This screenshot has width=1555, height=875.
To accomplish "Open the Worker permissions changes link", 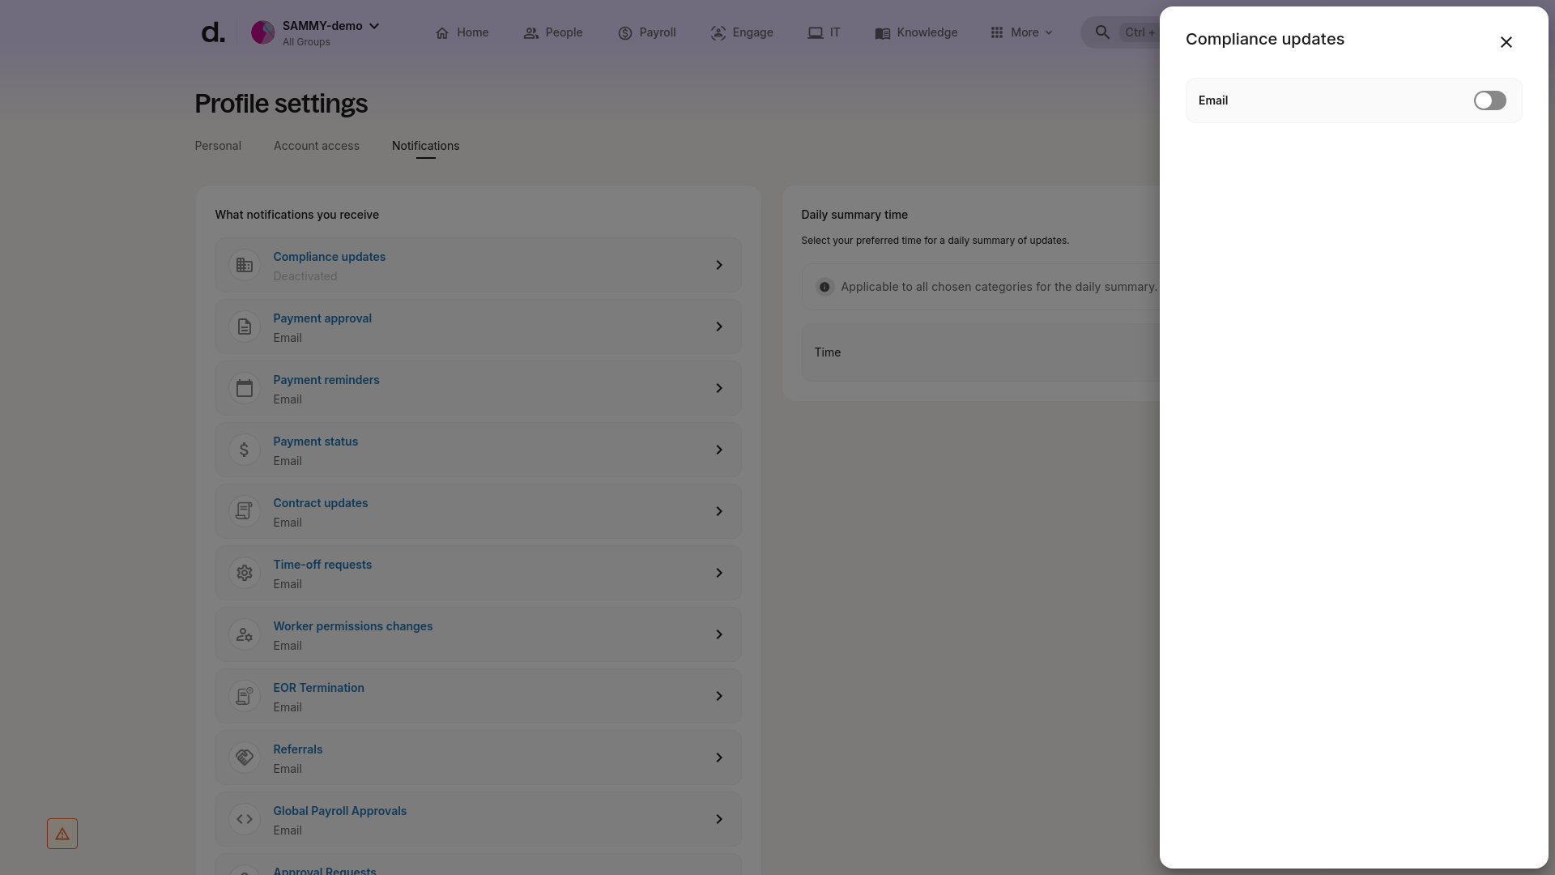I will (352, 626).
